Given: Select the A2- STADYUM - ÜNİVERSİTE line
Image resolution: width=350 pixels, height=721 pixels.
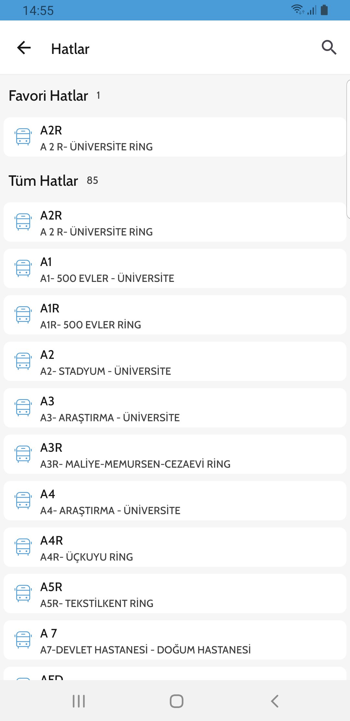Looking at the screenshot, I should coord(175,361).
